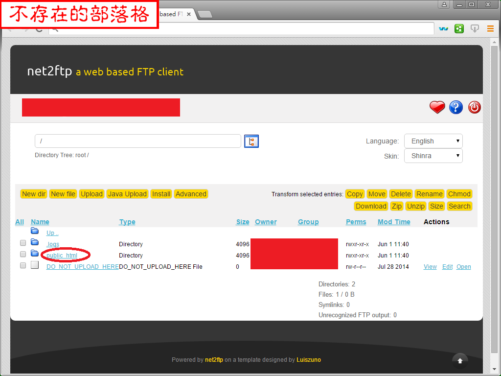Click the directory path input field
This screenshot has height=376, width=501.
pyautogui.click(x=137, y=141)
